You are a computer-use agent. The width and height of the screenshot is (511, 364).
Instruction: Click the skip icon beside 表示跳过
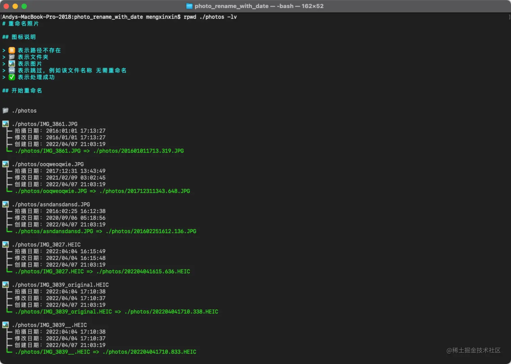[x=12, y=70]
